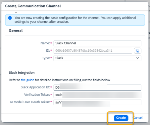The width and height of the screenshot is (150, 125).
Task: Focus the Name field containing Slack Channel
Action: coord(97,43)
